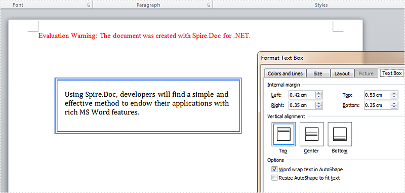This screenshot has width=405, height=193.
Task: Click text 'Using Spire.Doc, developers' in text box
Action: pos(110,95)
